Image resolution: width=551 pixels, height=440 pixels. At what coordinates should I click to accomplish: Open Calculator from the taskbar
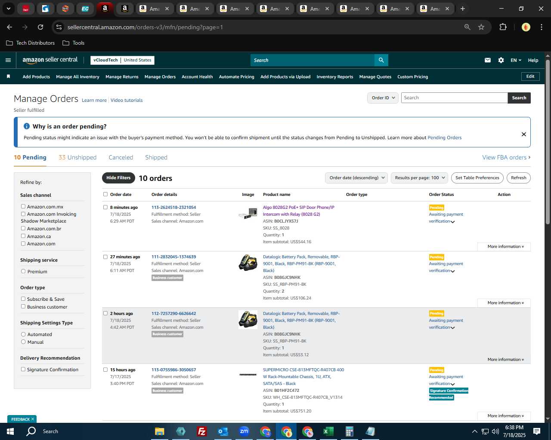(349, 431)
